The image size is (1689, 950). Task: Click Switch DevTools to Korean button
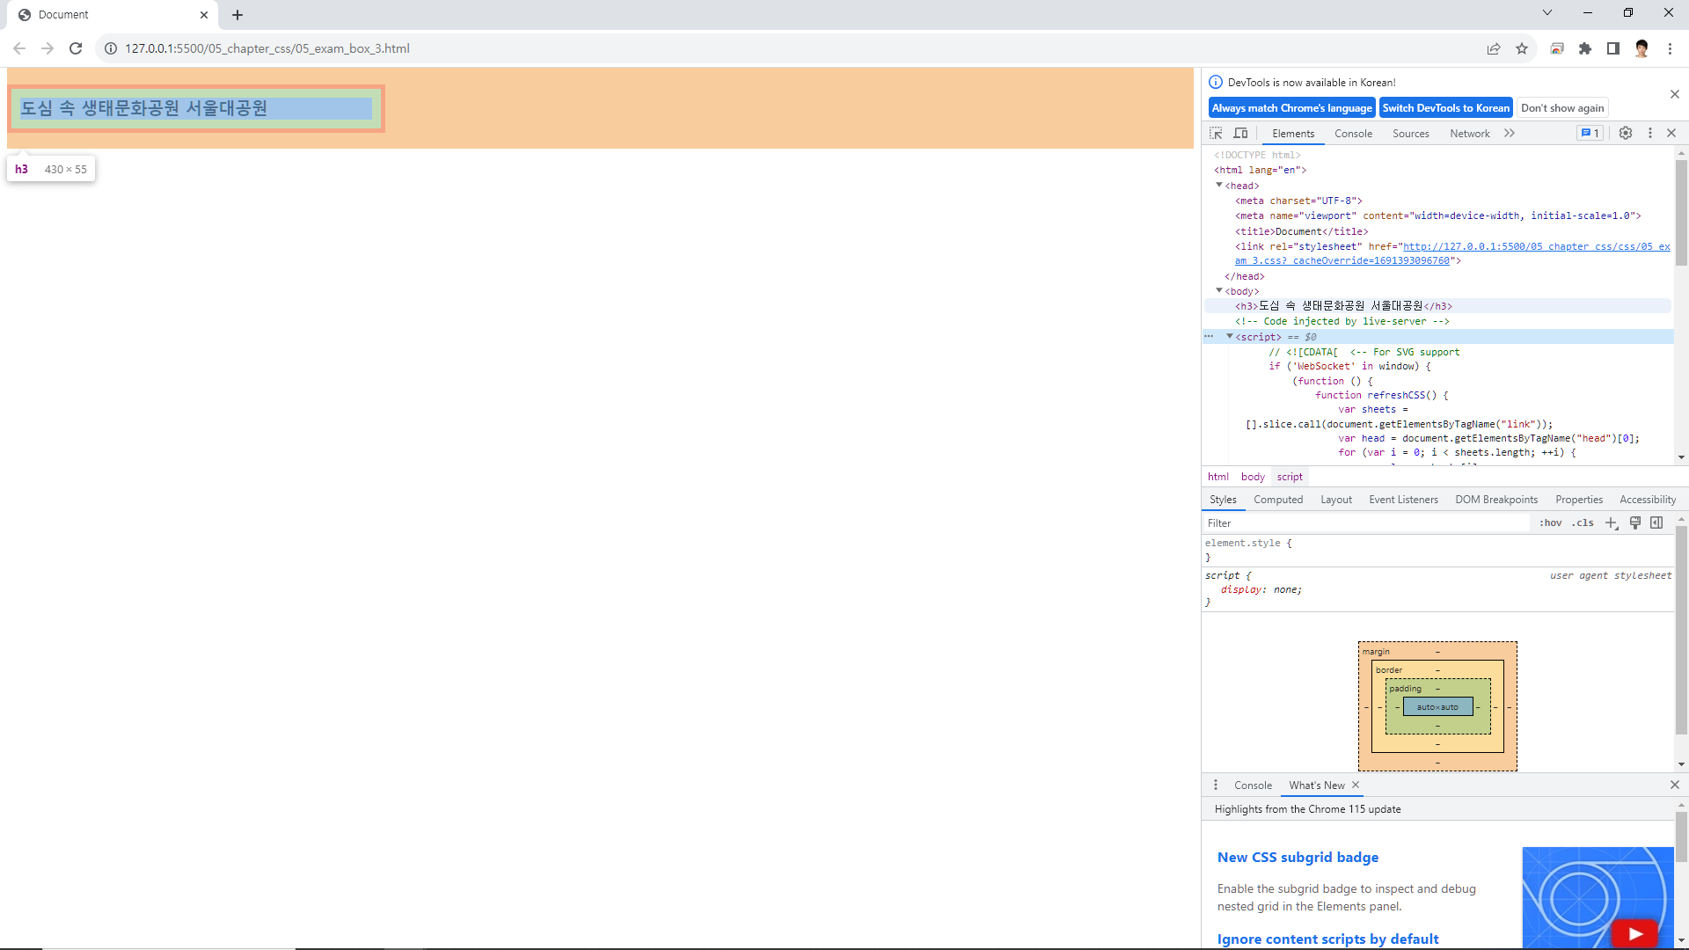pos(1445,107)
